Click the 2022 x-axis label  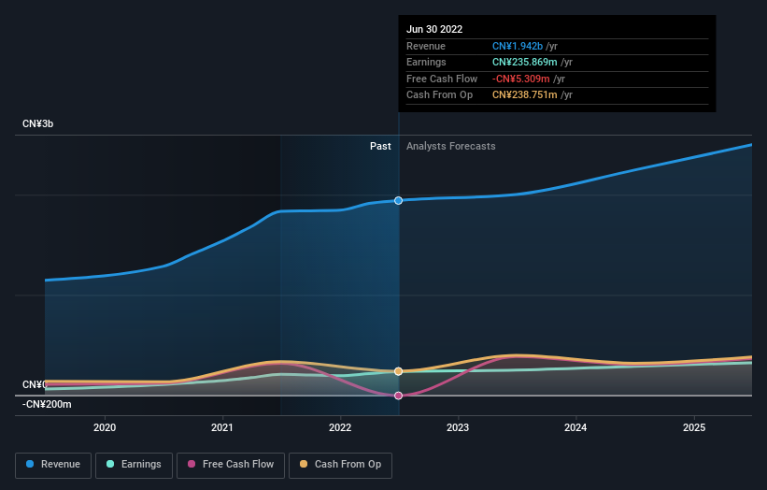340,428
